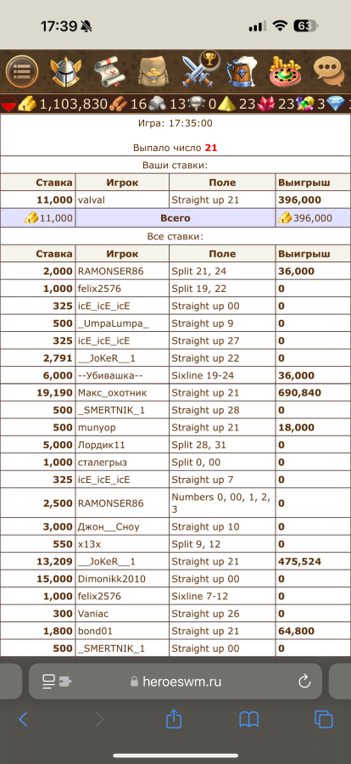Open Dimonikk2010 player profile

[111, 579]
